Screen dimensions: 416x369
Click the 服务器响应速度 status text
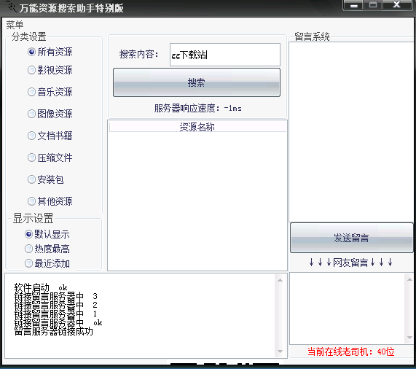(x=198, y=109)
